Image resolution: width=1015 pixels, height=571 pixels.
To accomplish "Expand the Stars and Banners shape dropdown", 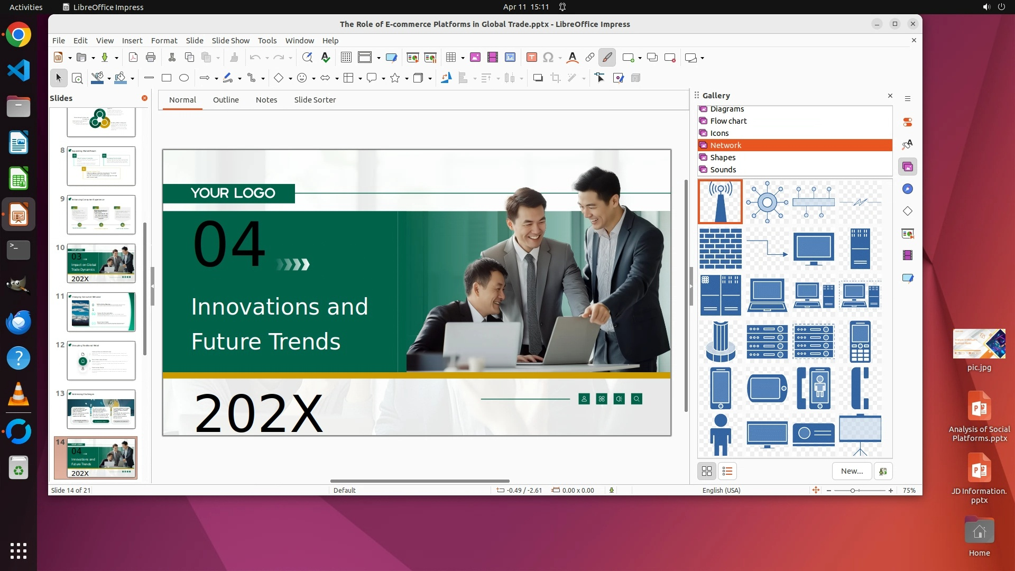I will [407, 79].
